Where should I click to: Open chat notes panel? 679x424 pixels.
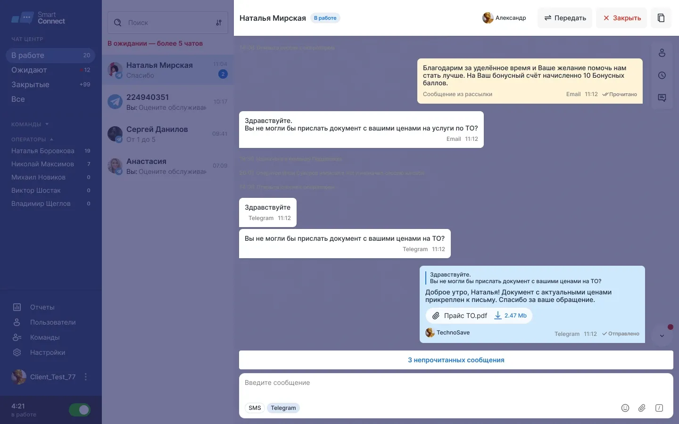662,98
